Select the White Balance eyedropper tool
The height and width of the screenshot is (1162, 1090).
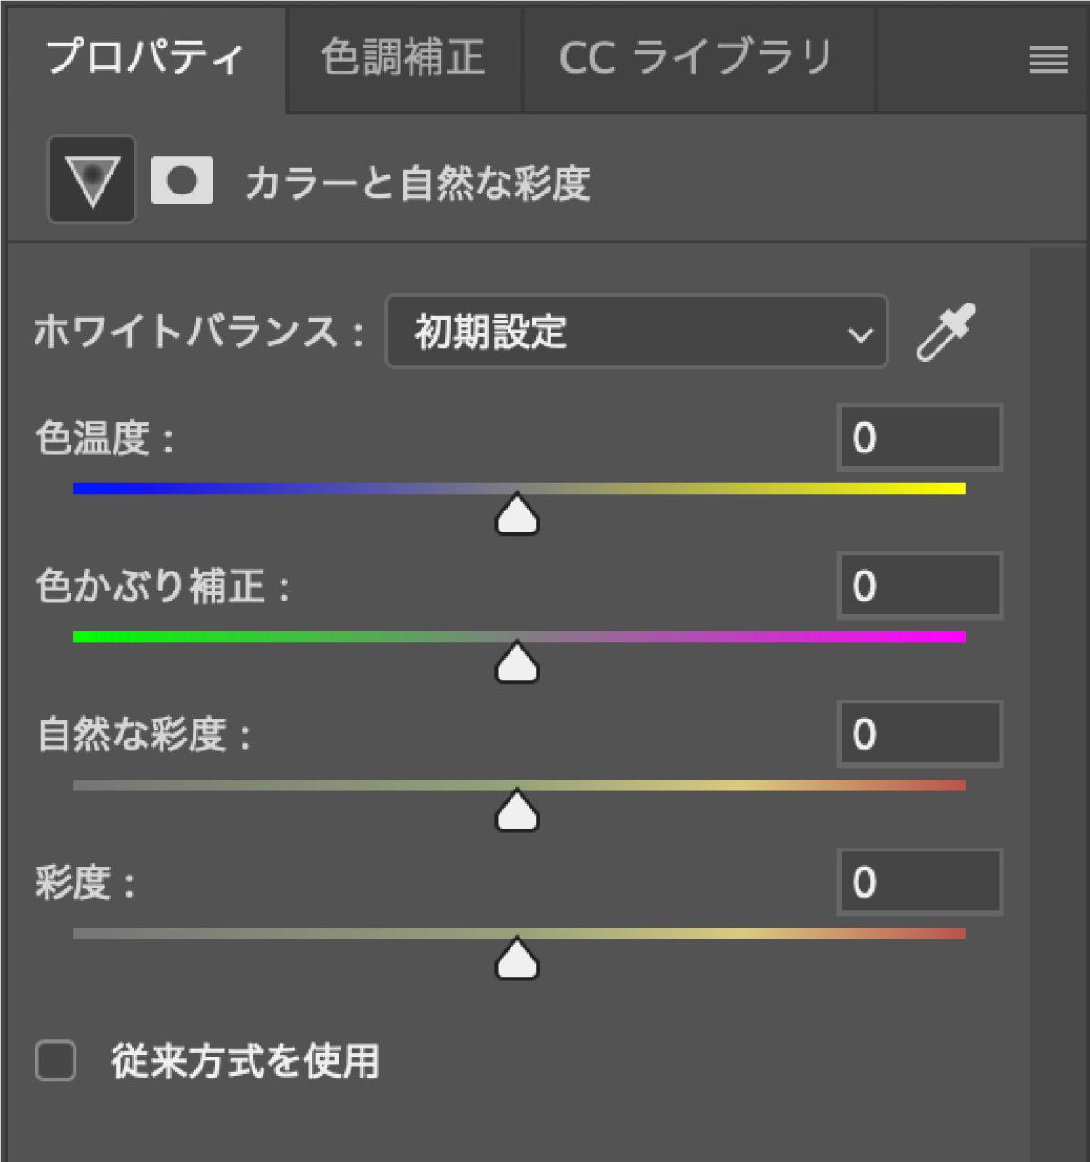(946, 333)
